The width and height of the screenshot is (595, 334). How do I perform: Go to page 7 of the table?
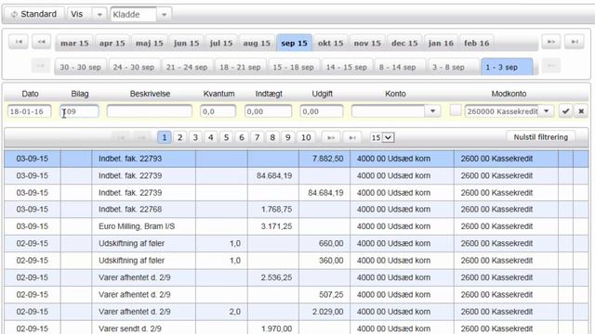pyautogui.click(x=257, y=137)
